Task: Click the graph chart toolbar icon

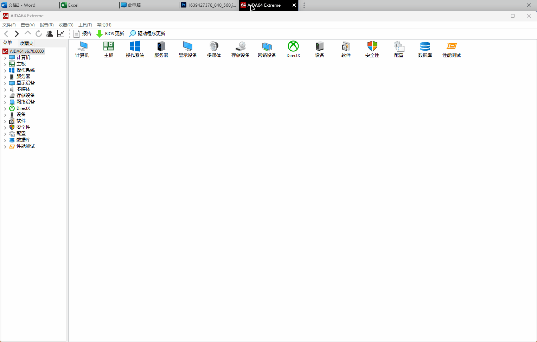Action: point(60,33)
